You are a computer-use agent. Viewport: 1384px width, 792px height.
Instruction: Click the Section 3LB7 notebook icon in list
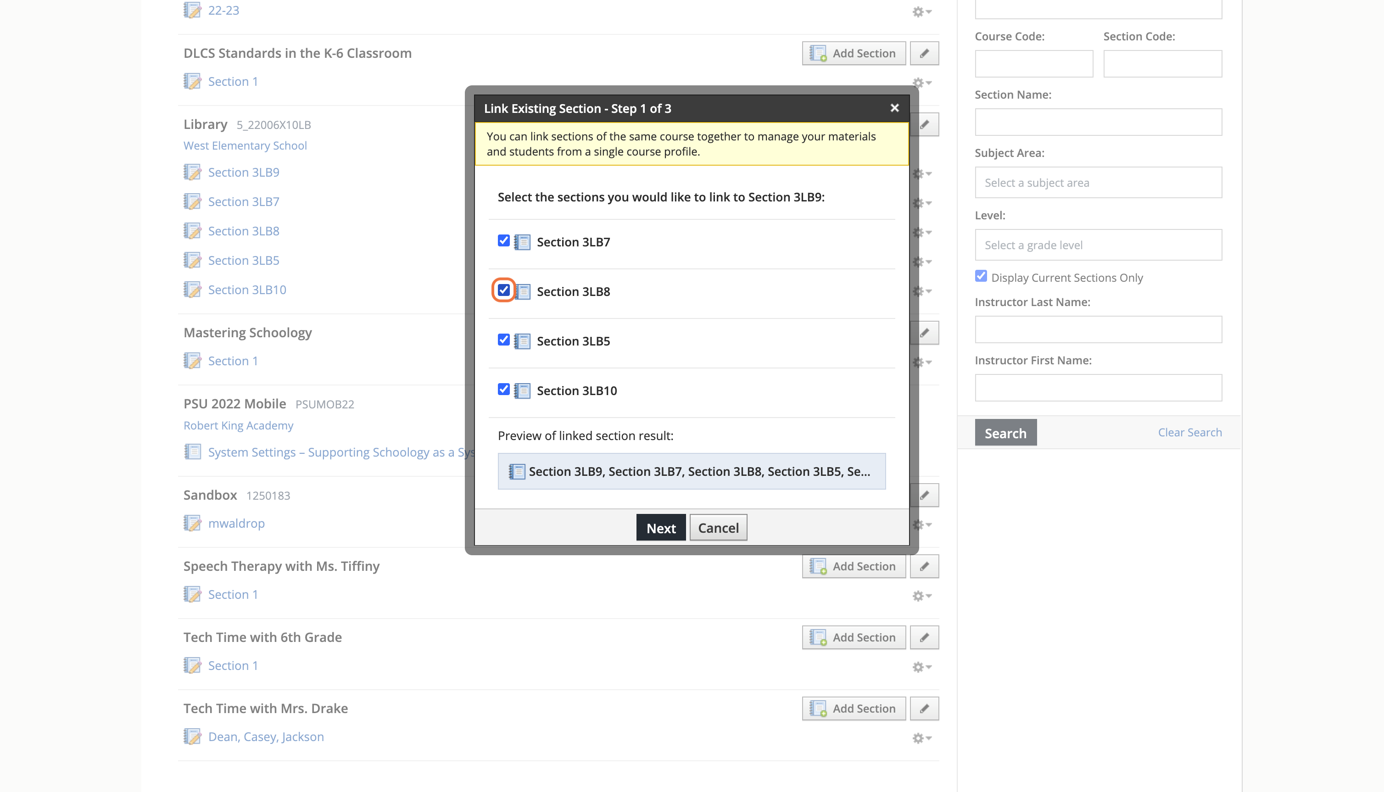coord(192,201)
